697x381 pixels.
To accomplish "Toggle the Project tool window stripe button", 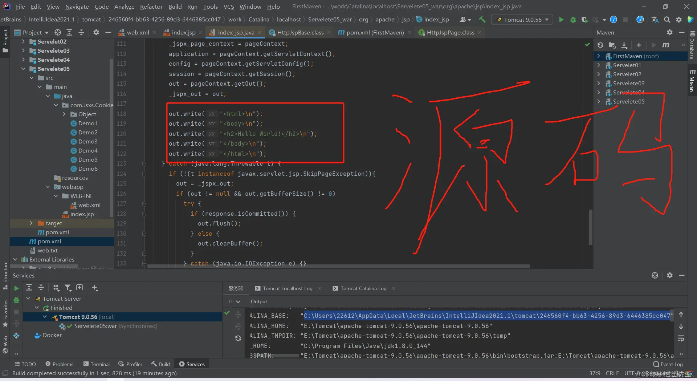I will click(x=5, y=41).
